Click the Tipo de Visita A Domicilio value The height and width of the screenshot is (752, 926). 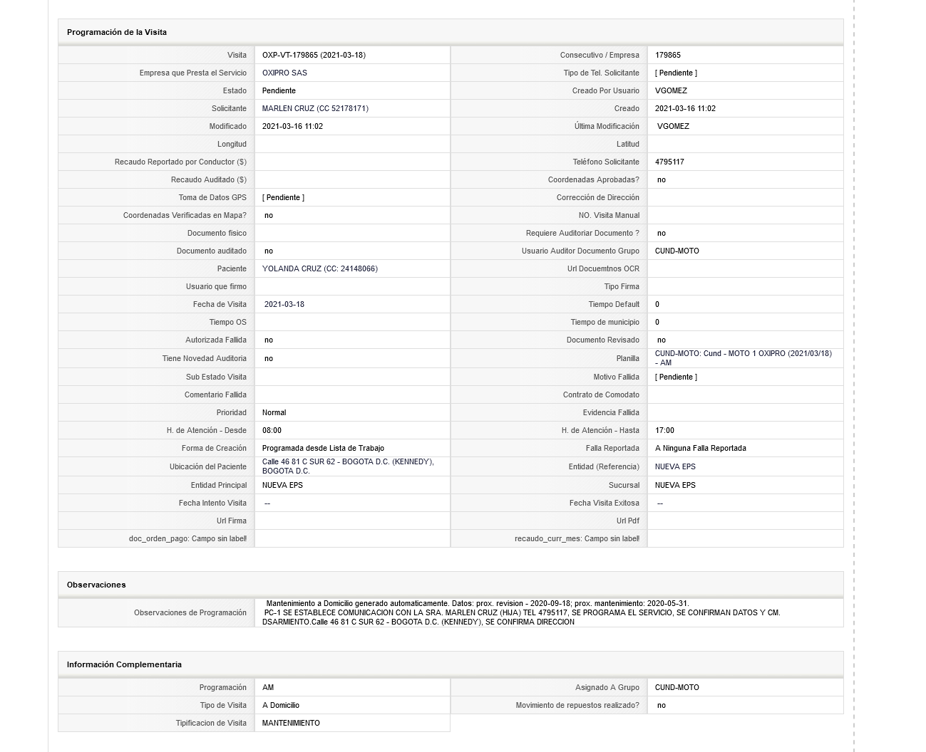coord(281,705)
